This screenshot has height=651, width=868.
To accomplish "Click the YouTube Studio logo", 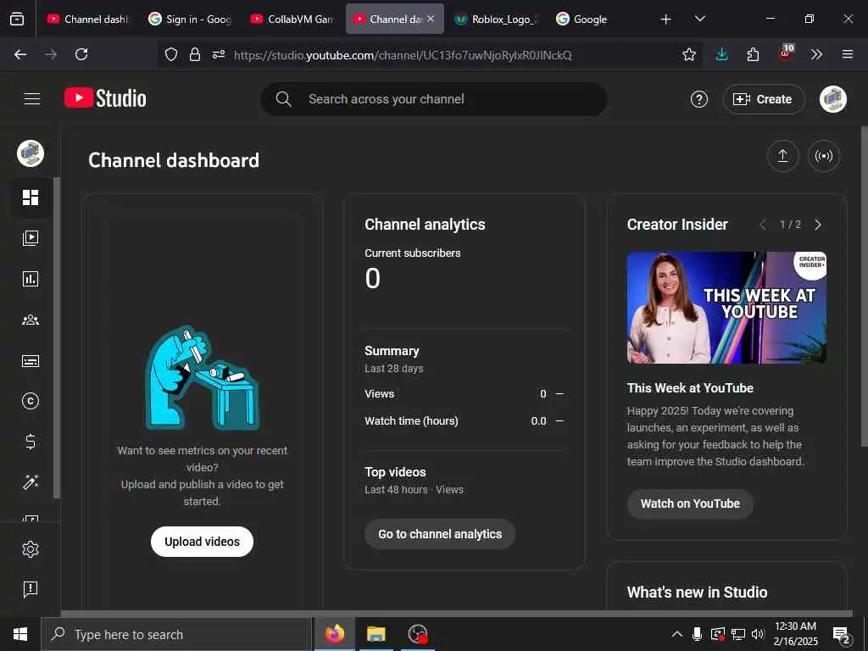I will click(105, 98).
